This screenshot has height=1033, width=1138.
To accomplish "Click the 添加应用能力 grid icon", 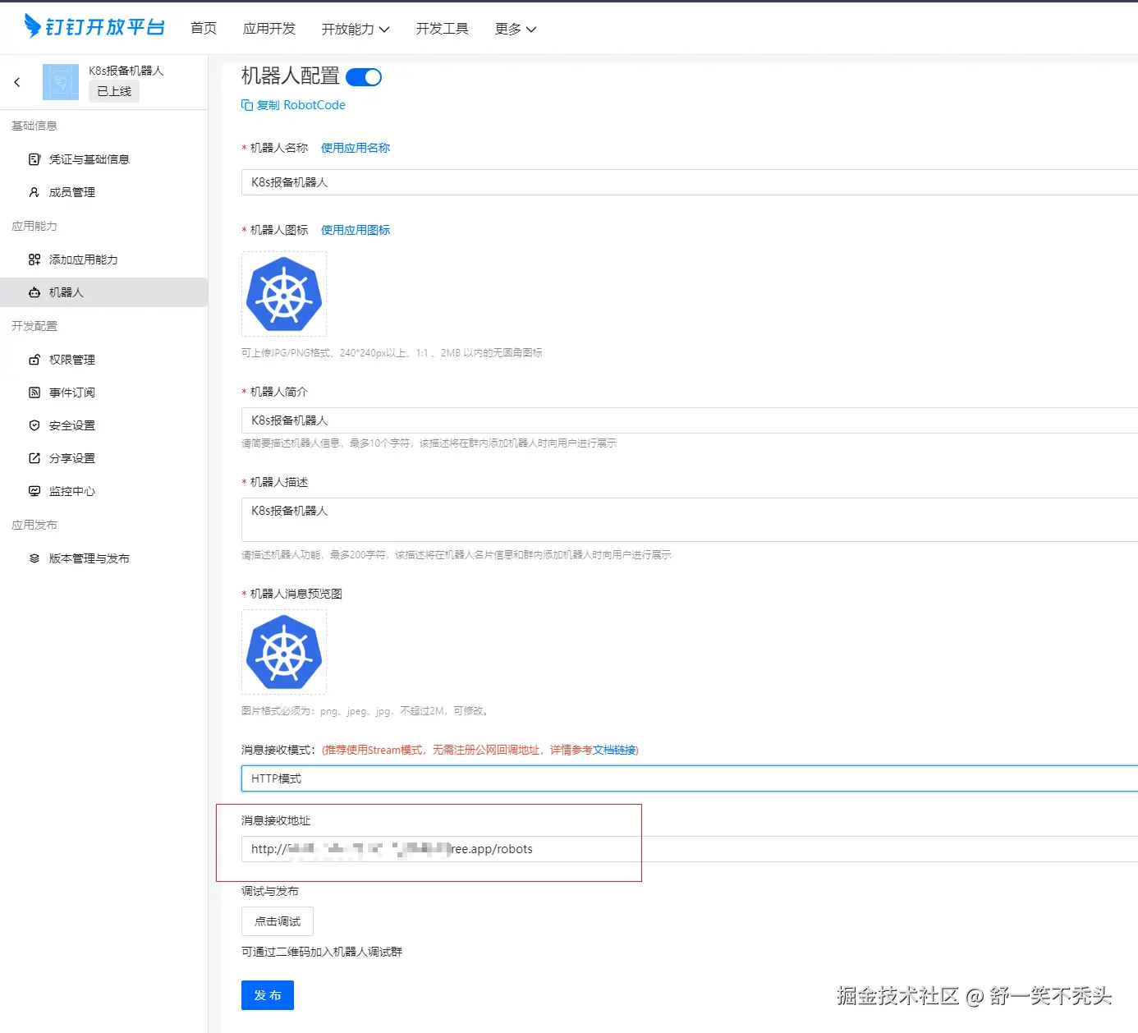I will [34, 259].
